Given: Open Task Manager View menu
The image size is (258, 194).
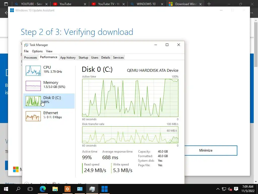Looking at the screenshot, I should (x=49, y=51).
